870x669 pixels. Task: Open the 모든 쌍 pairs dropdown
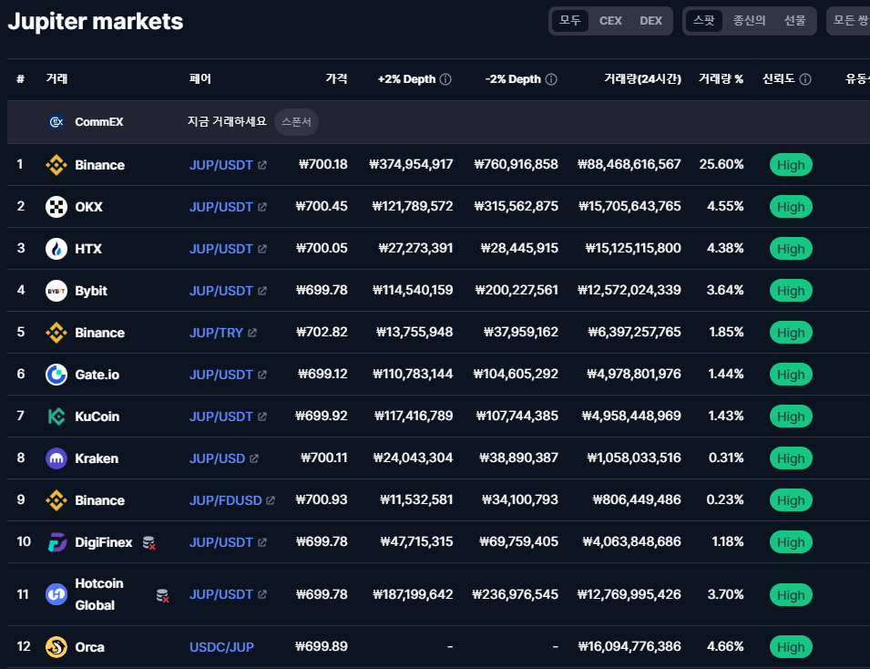tap(849, 21)
